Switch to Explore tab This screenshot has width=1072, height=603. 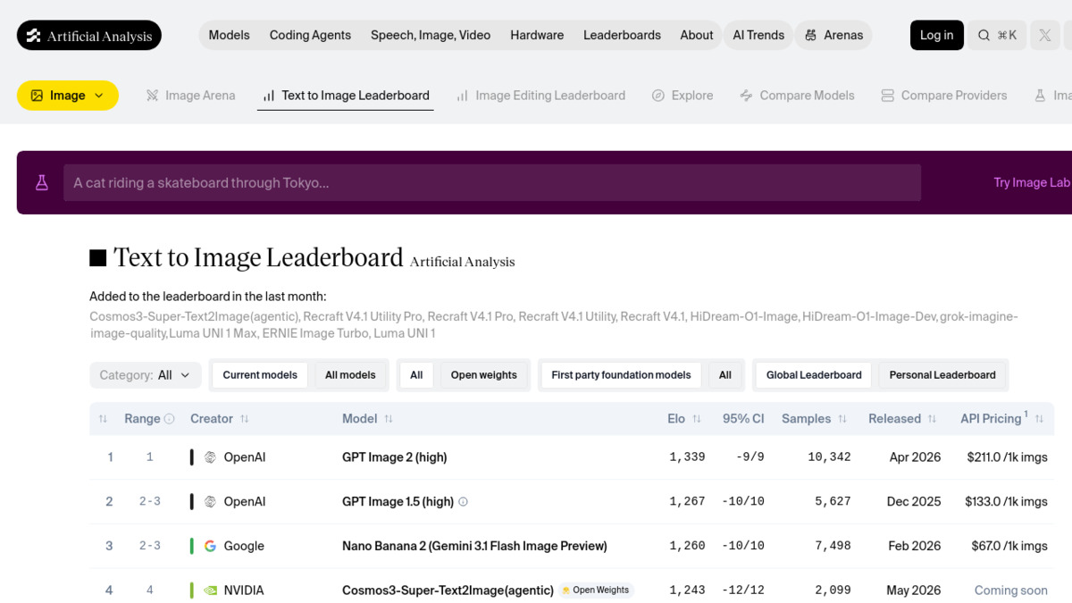(x=683, y=96)
